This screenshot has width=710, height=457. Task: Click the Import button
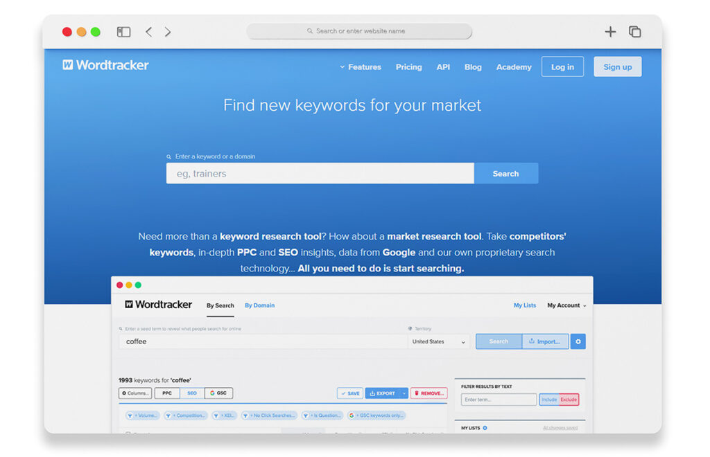(x=545, y=342)
